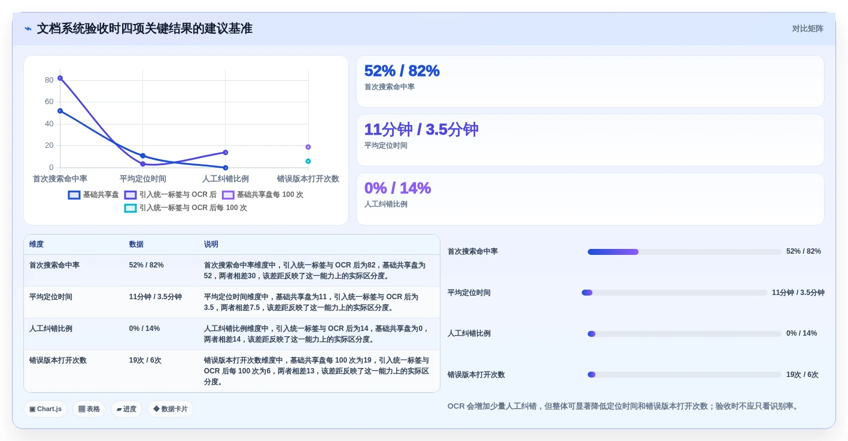Viewport: 848px width, 441px height.
Task: Toggle the 基础共享盘每 100 次 legend swatch
Action: click(228, 195)
